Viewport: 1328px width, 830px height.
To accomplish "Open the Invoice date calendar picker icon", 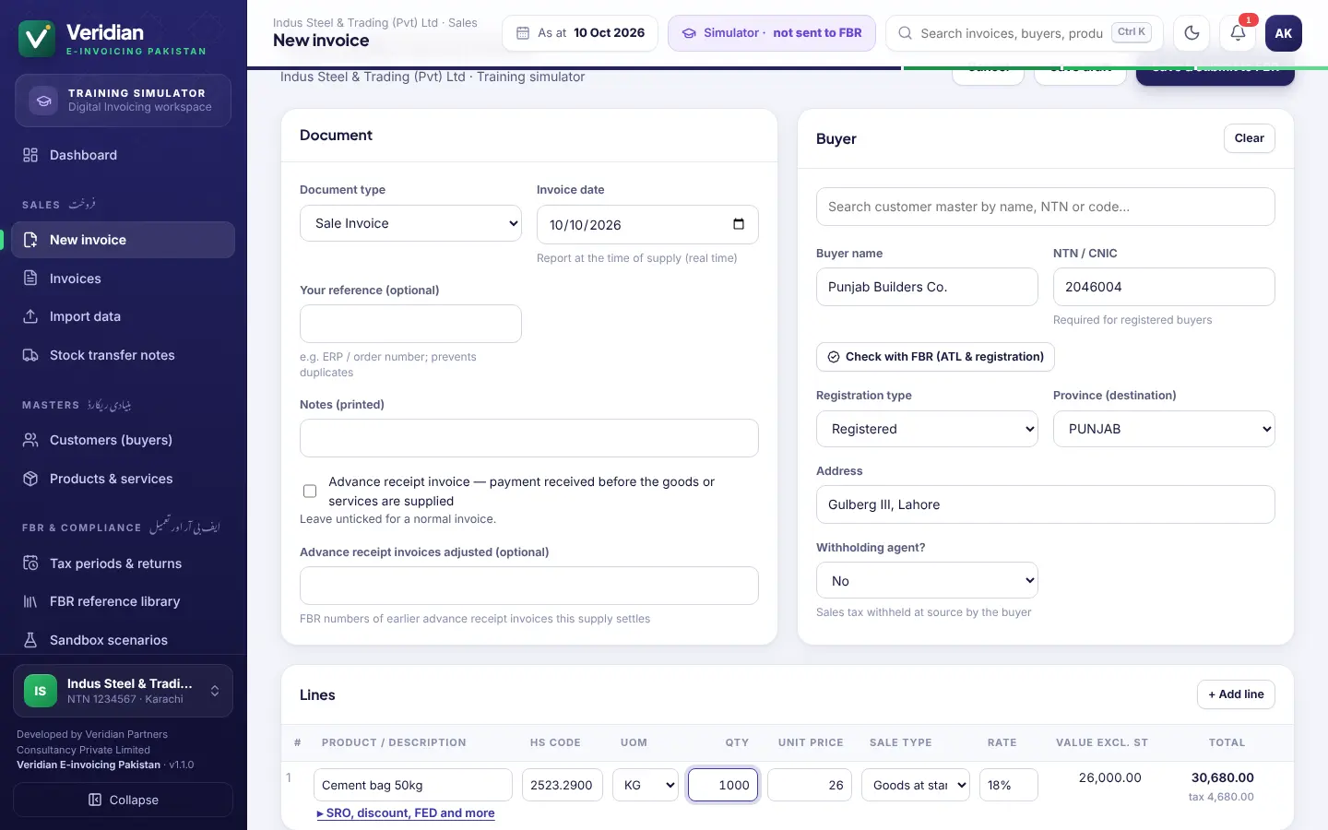I will click(739, 224).
